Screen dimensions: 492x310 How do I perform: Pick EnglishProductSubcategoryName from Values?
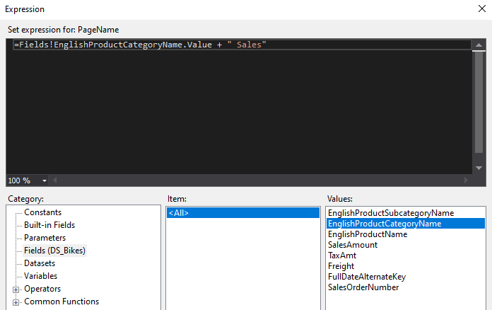pos(391,212)
